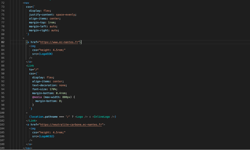Viewport: 250px width, 150px height.
Task: Place cursor on the closing </nav> tag
Action: pyautogui.click(x=27, y=148)
